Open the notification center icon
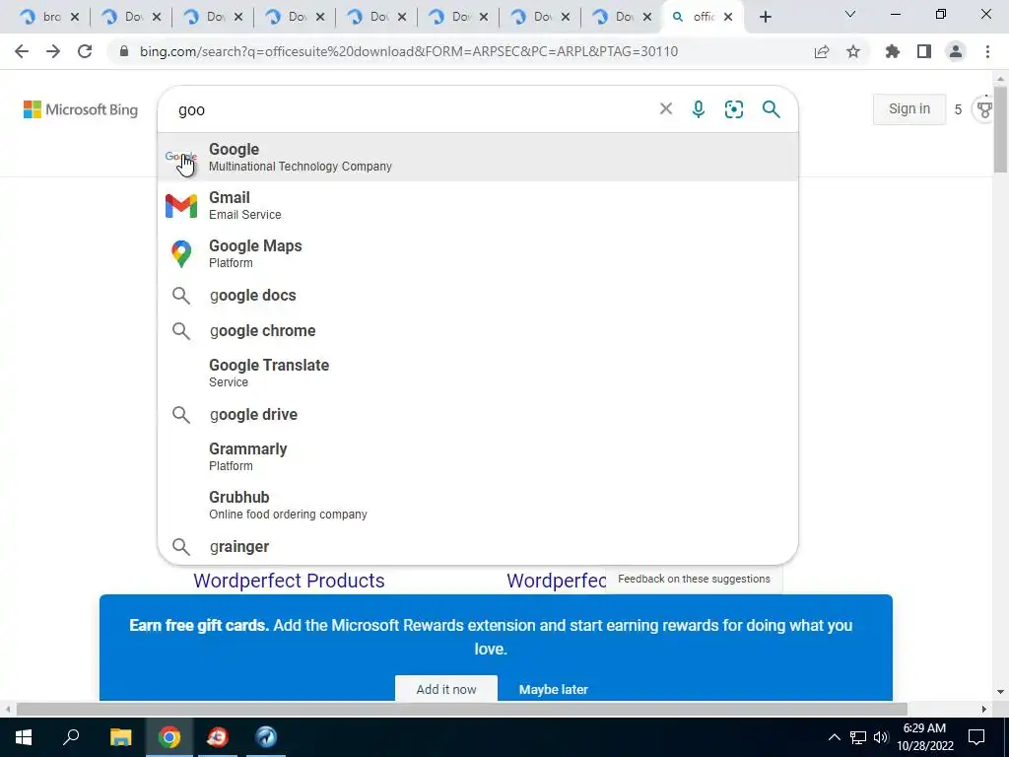The image size is (1009, 757). [x=976, y=737]
